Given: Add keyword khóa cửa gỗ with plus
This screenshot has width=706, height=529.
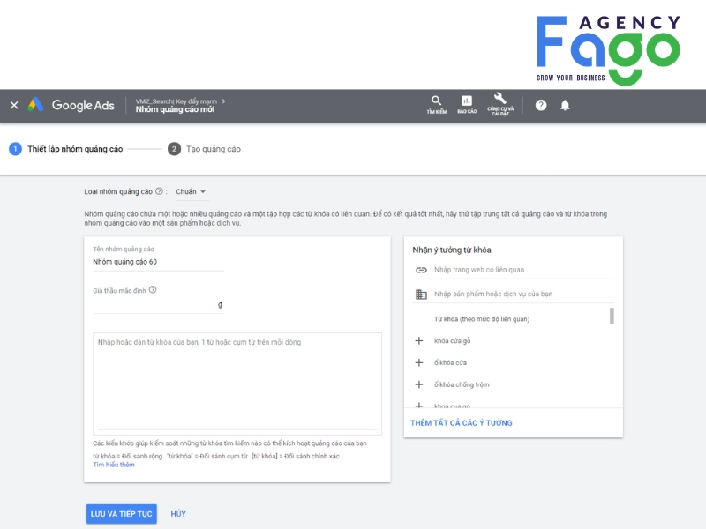Looking at the screenshot, I should coord(418,341).
